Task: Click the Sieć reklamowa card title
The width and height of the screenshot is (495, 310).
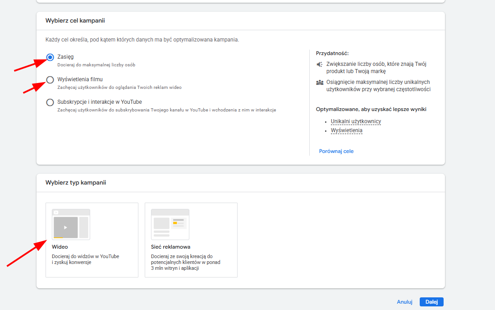Action: point(170,247)
